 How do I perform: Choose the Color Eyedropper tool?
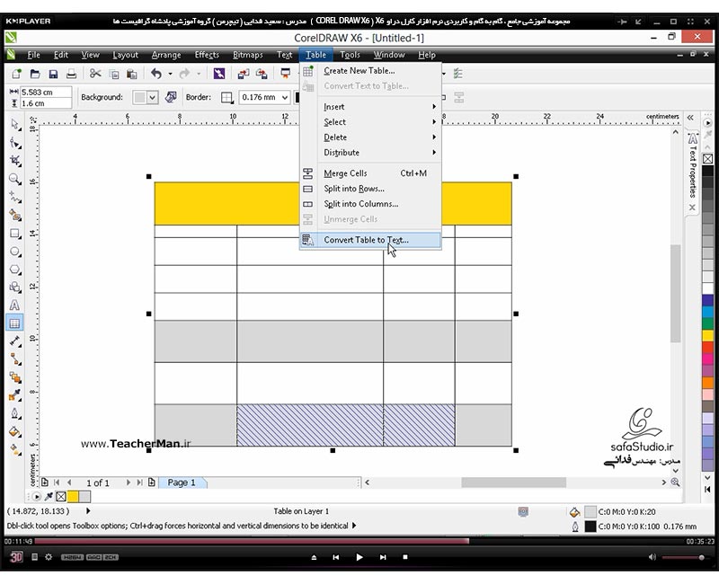click(15, 395)
